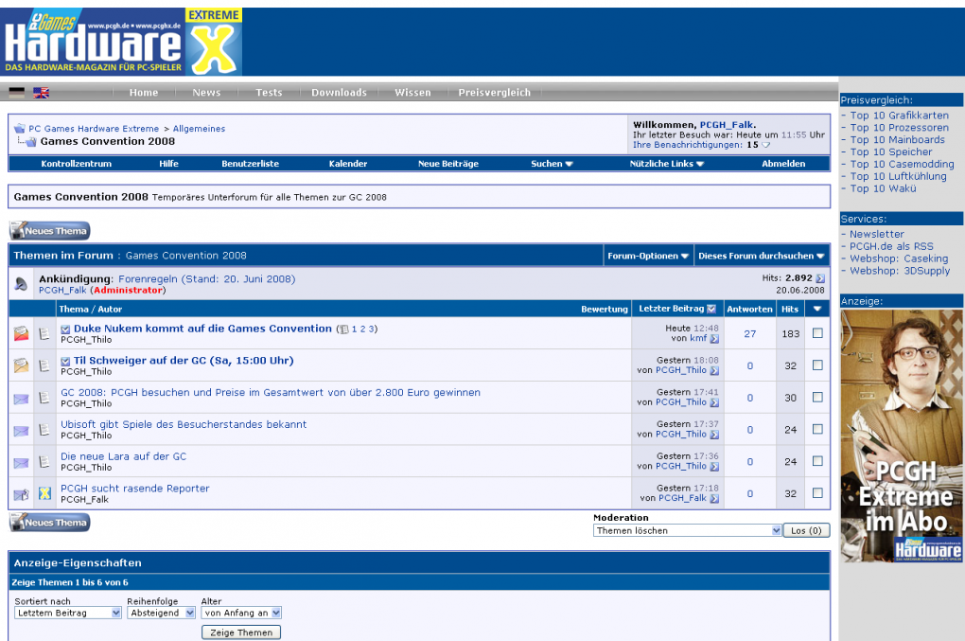Click envelope icon for Die neue Lara thread
Viewport: 965px width, 641px height.
[x=21, y=462]
